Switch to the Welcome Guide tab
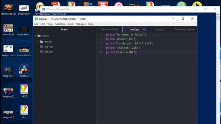This screenshot has width=221, height=124. [109, 30]
